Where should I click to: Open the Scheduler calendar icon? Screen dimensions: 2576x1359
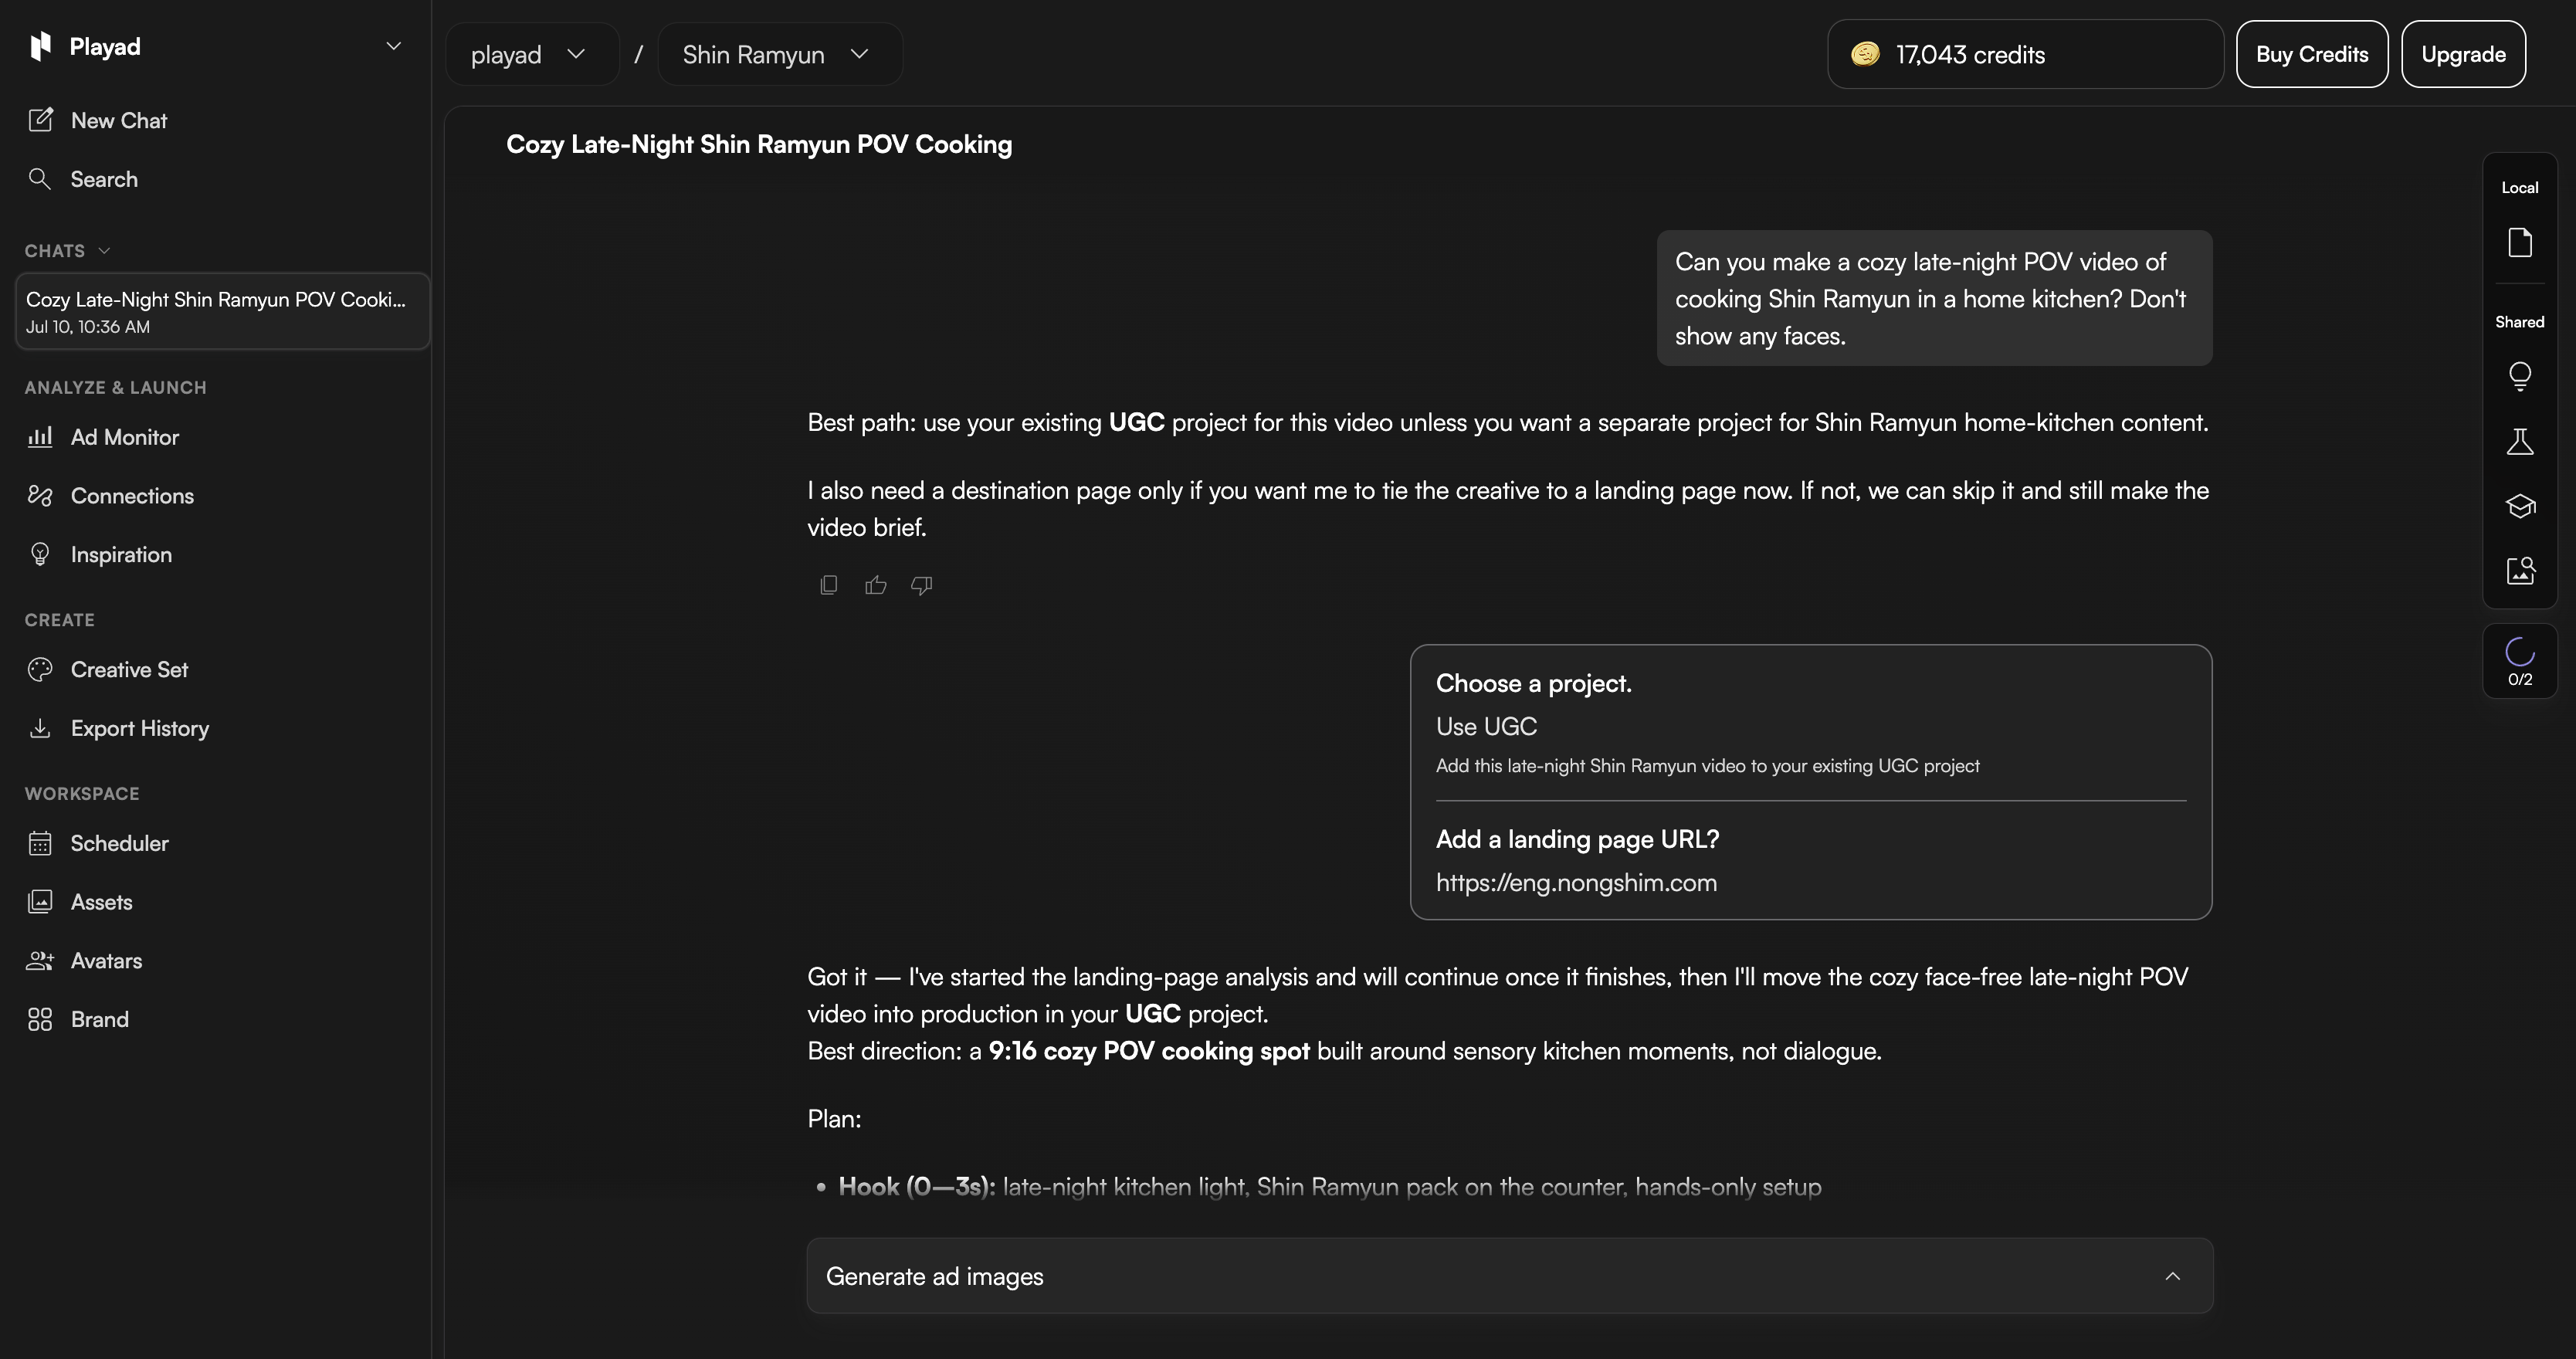click(x=40, y=843)
